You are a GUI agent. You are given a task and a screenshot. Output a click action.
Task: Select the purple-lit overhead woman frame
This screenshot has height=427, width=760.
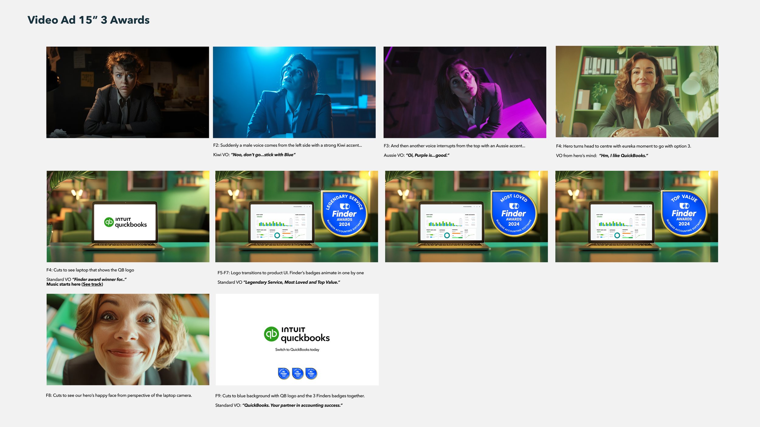click(x=465, y=92)
